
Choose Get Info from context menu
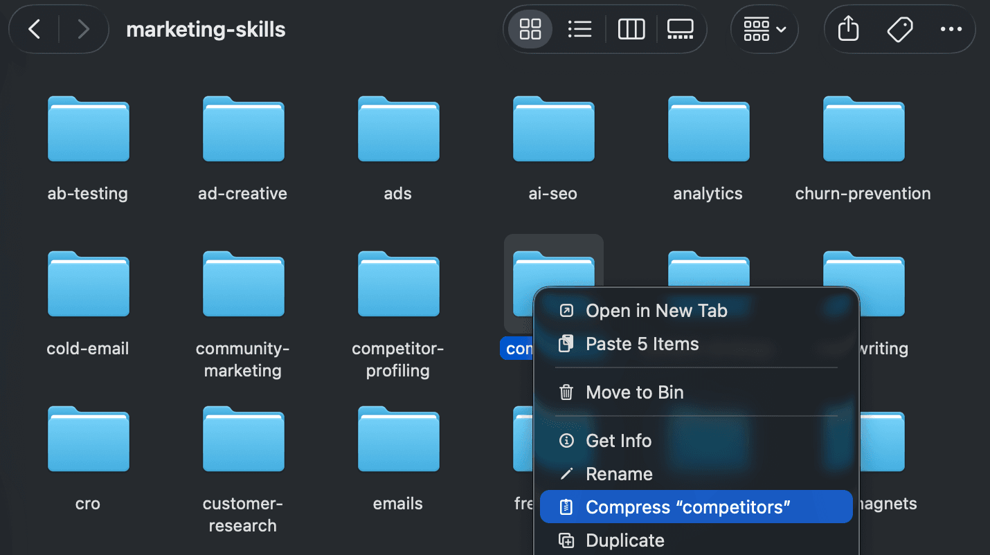click(x=696, y=441)
